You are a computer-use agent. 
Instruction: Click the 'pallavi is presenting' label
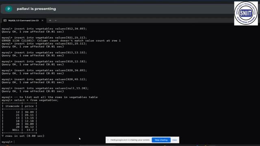coord(36,9)
